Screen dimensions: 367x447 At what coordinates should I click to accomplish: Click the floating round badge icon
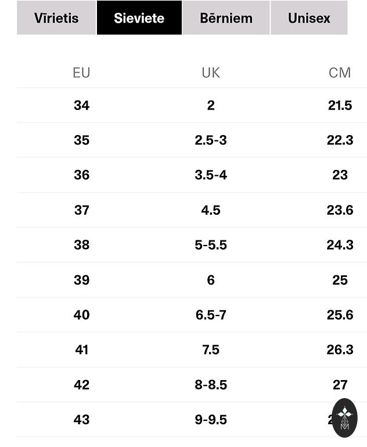(x=345, y=417)
